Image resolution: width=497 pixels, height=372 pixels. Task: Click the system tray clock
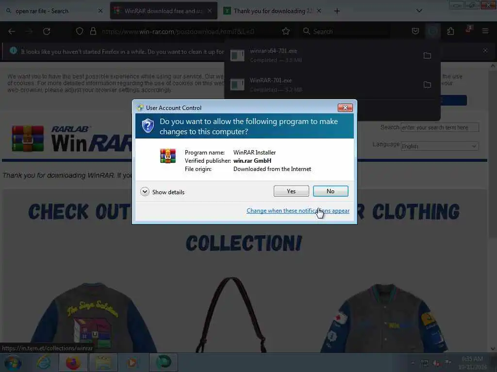[x=472, y=363]
